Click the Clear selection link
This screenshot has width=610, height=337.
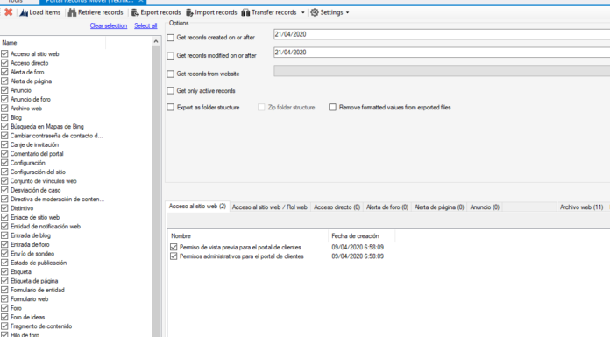(109, 25)
